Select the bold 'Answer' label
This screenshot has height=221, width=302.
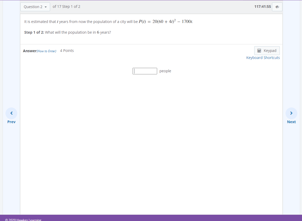click(x=30, y=51)
